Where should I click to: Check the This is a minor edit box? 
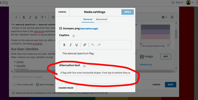(14, 85)
